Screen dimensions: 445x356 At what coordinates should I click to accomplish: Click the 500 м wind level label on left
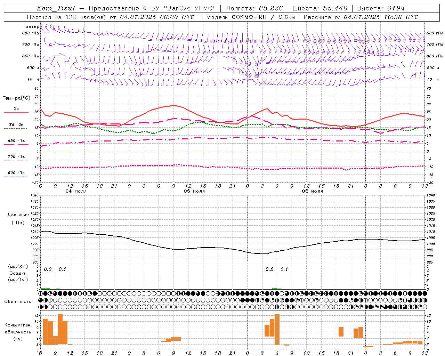click(33, 68)
